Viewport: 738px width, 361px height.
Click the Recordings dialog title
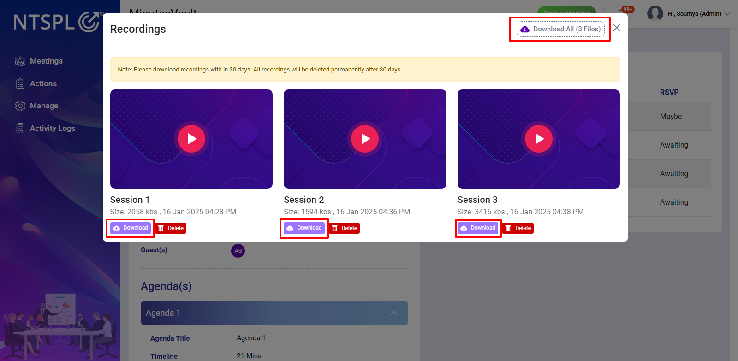(x=138, y=29)
